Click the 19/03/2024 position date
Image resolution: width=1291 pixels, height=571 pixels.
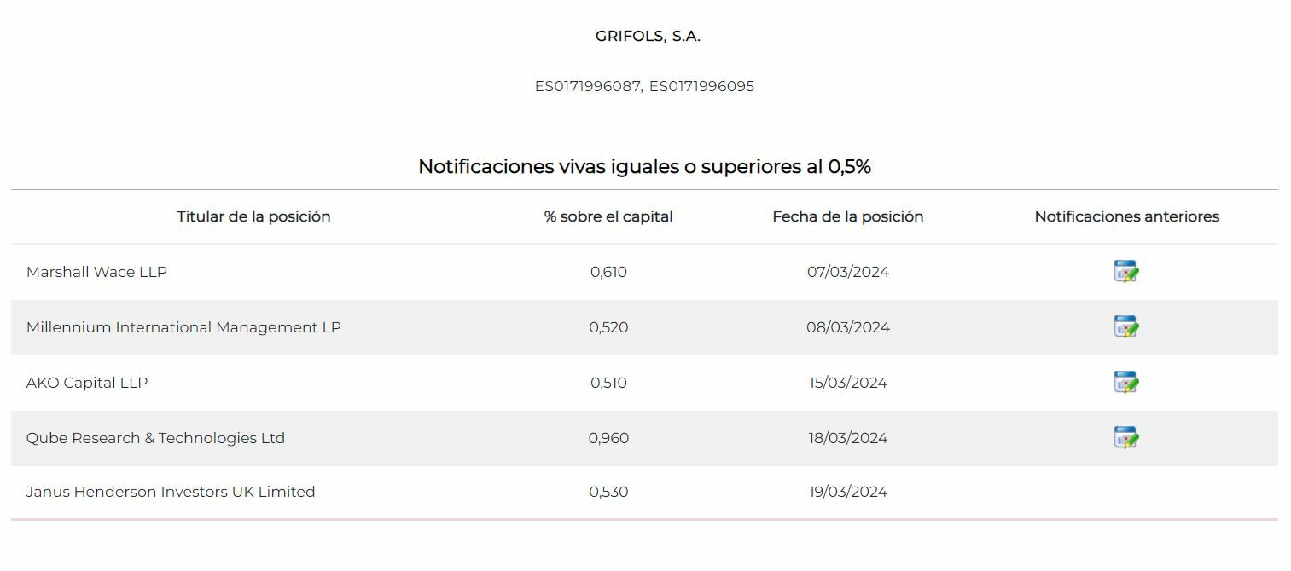point(847,492)
